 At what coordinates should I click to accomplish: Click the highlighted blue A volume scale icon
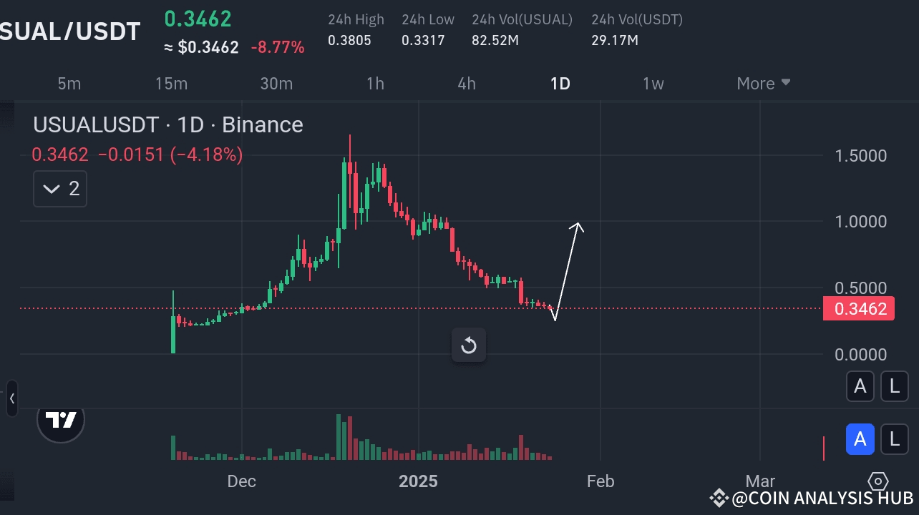click(860, 439)
